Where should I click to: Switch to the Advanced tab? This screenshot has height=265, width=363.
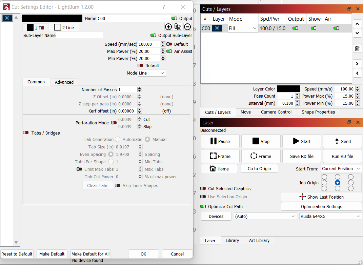click(64, 82)
